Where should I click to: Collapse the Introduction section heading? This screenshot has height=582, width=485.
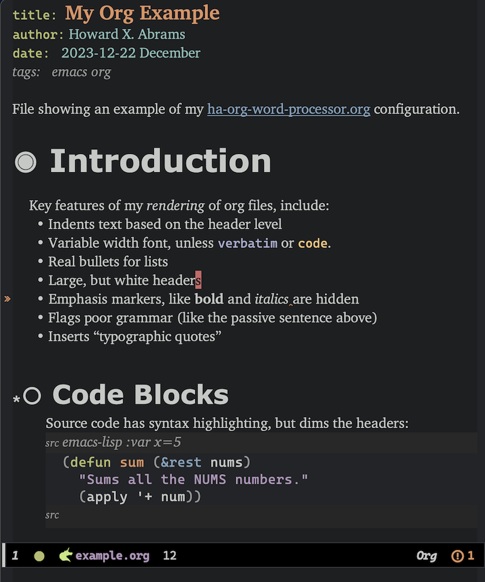[161, 161]
